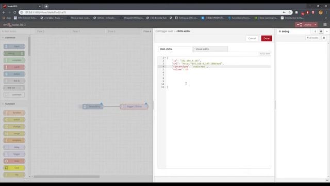Open a new browser tab
The height and width of the screenshot is (186, 330).
pos(46,6)
